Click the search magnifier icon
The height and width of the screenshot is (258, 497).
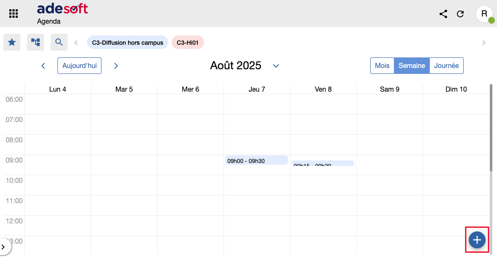[59, 42]
